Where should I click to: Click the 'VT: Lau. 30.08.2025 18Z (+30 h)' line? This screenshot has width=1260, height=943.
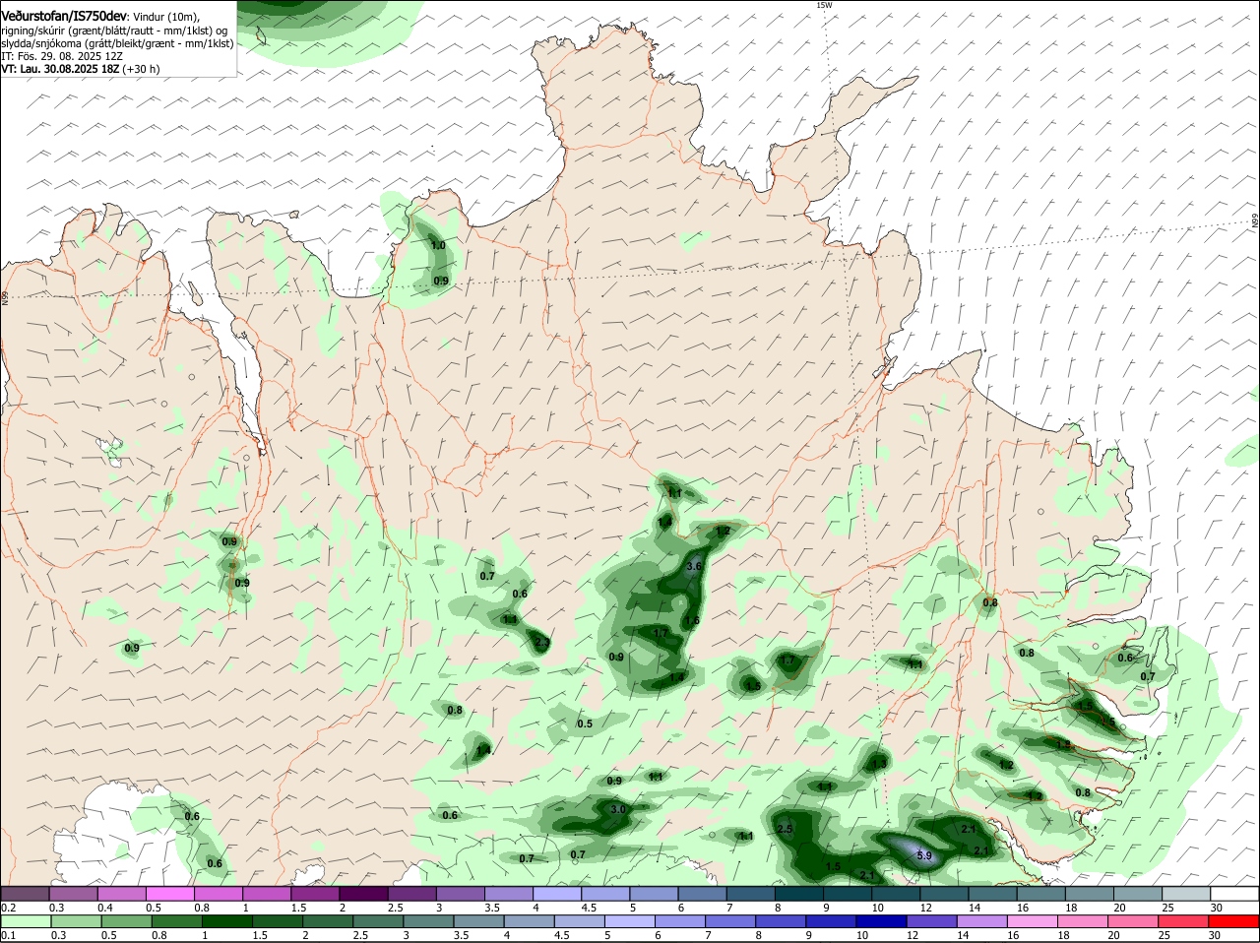tap(80, 69)
